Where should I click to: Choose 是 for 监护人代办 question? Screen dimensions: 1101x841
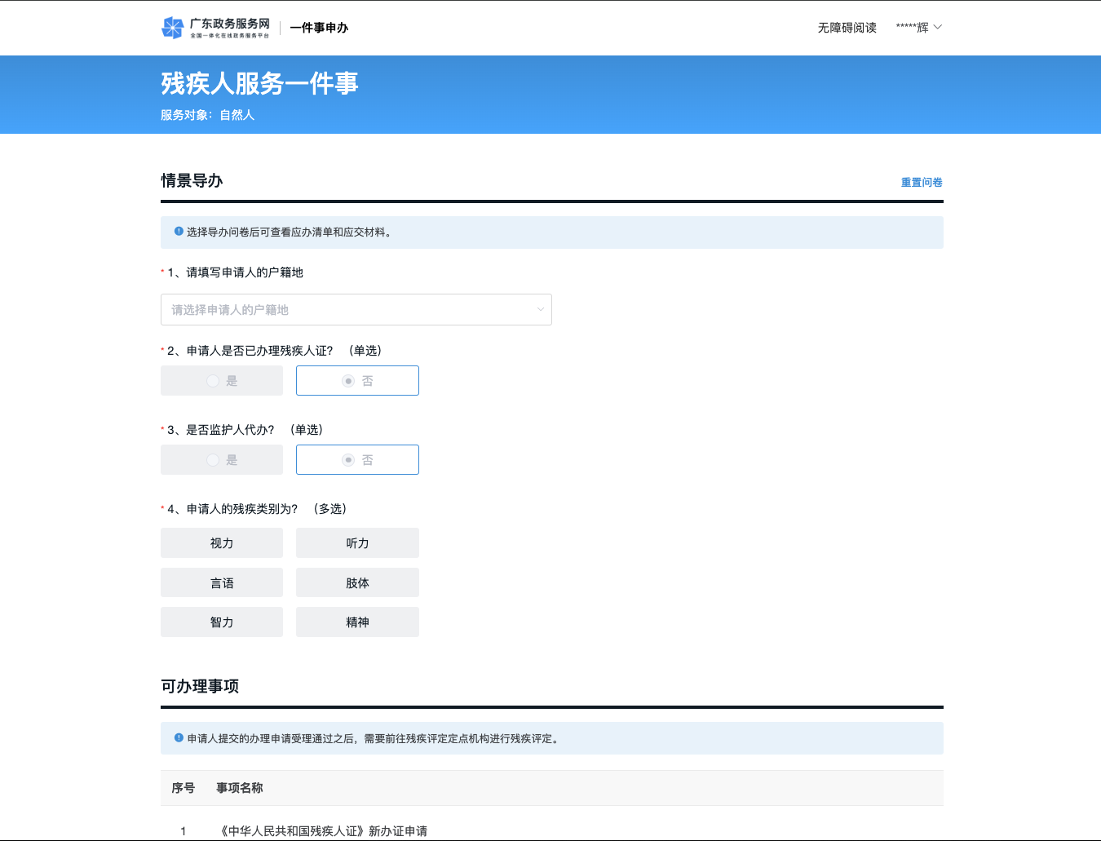pos(222,460)
